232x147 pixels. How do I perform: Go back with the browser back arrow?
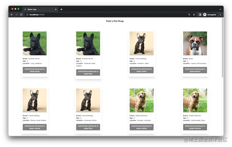click(11, 15)
